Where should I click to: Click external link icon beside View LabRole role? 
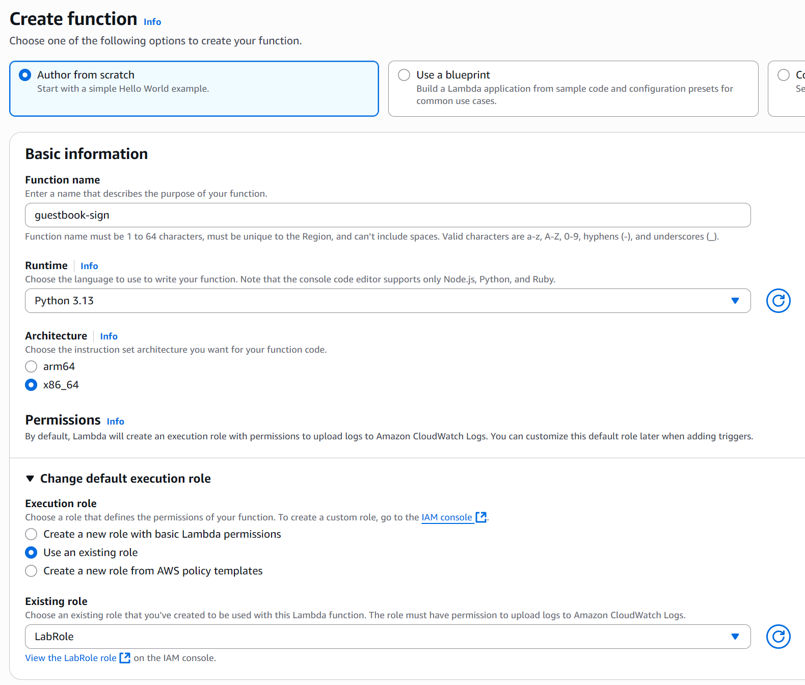coord(125,658)
